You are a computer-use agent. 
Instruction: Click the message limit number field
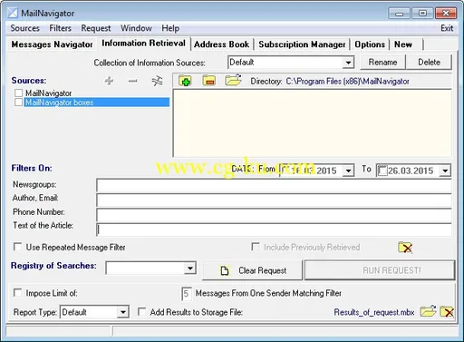coord(187,293)
